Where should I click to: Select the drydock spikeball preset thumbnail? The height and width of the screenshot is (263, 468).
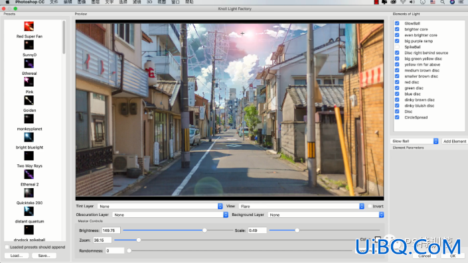coord(29,230)
